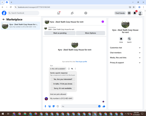Image resolution: width=146 pixels, height=116 pixels.
Task: Open the emoji picker in message box
Action: tap(99, 106)
